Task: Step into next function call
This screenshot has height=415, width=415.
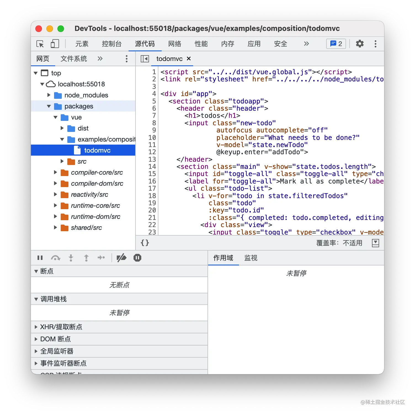Action: 71,258
